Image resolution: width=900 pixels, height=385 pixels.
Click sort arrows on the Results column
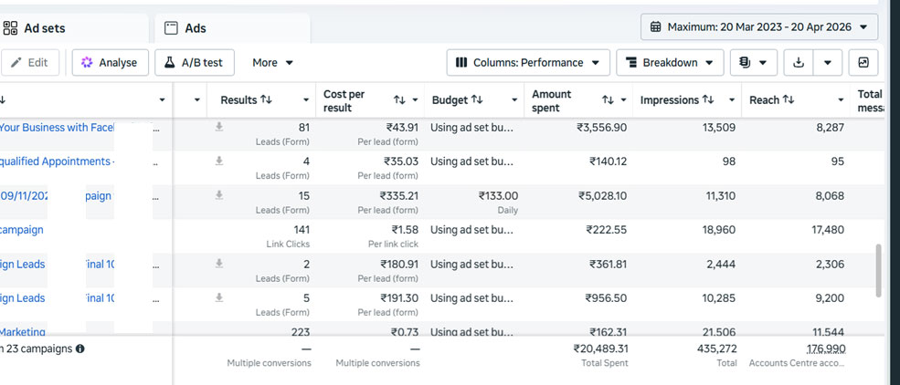[266, 99]
